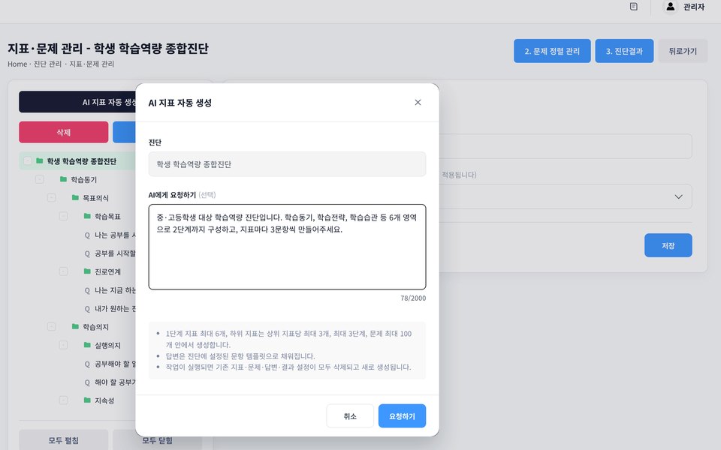Screen dimensions: 721x450
Task: Collapse the 학습동기 tree node
Action: click(40, 179)
